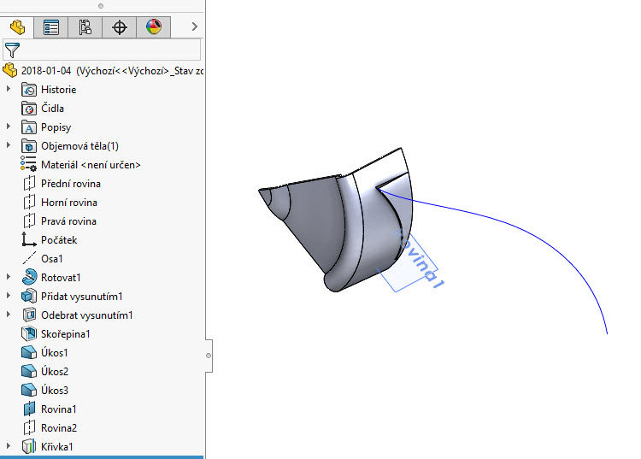The height and width of the screenshot is (459, 641).
Task: Expand the Přidat vysunutím1 feature
Action: click(x=9, y=295)
